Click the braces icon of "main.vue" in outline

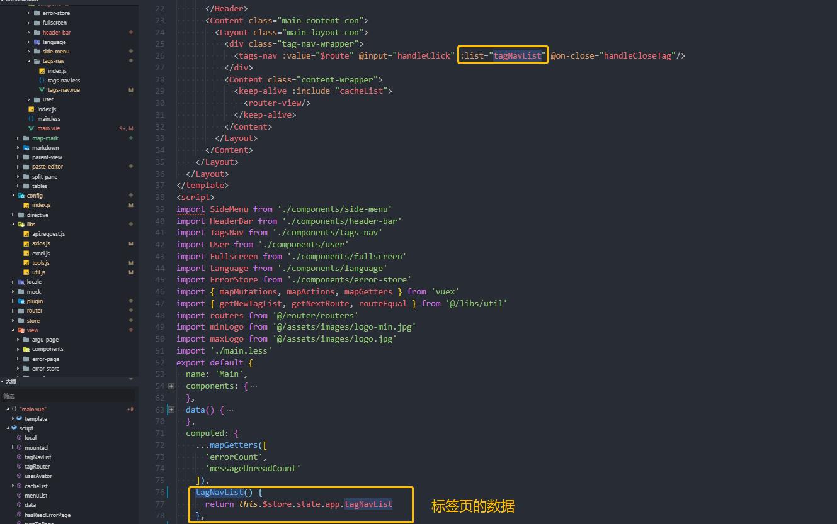pos(14,409)
